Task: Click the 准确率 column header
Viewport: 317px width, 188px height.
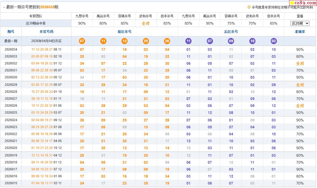Action: (300, 32)
